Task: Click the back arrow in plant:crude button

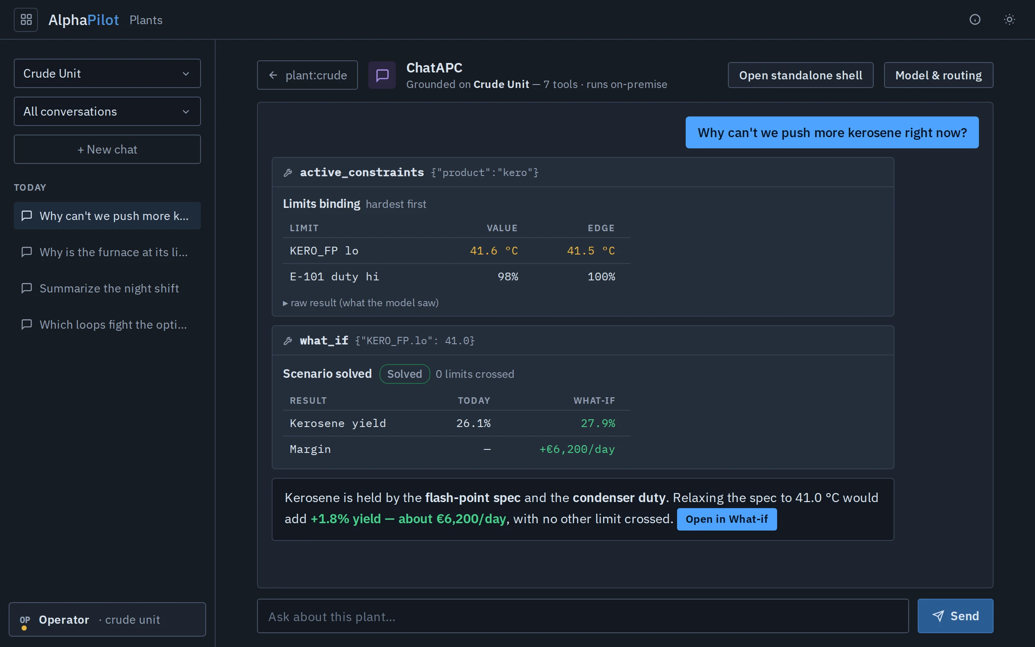Action: (273, 75)
